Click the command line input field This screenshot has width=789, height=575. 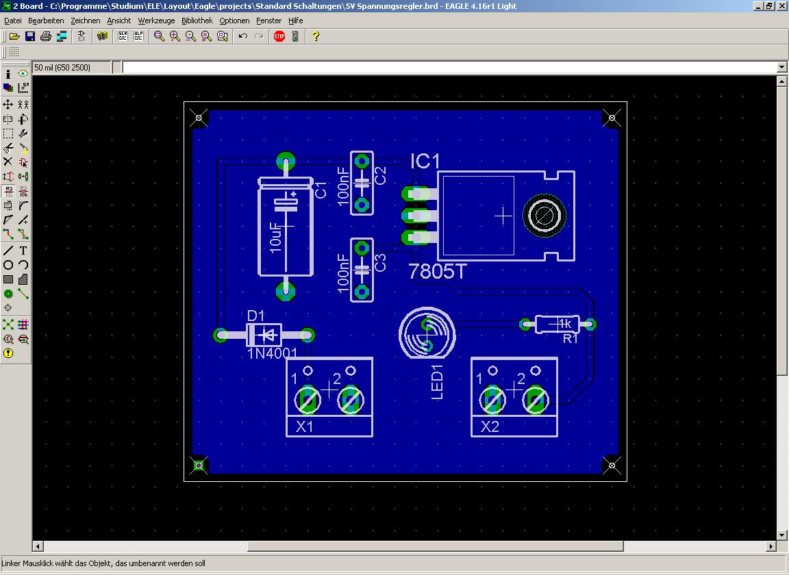[x=449, y=67]
